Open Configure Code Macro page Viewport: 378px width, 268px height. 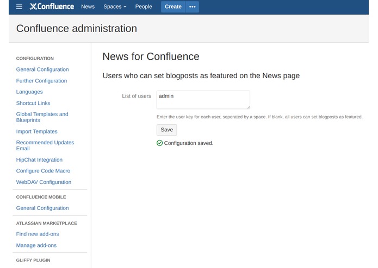click(x=43, y=171)
